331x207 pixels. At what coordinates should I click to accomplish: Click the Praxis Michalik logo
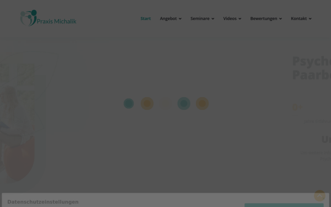pos(48,18)
